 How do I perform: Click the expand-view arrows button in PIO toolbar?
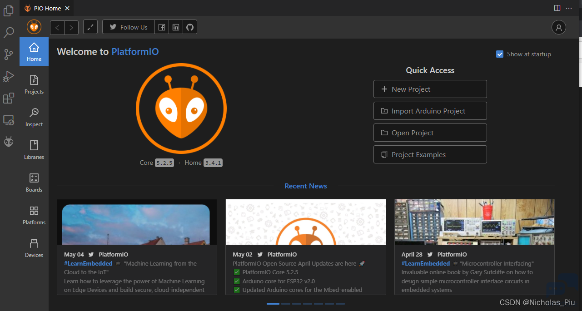click(90, 27)
